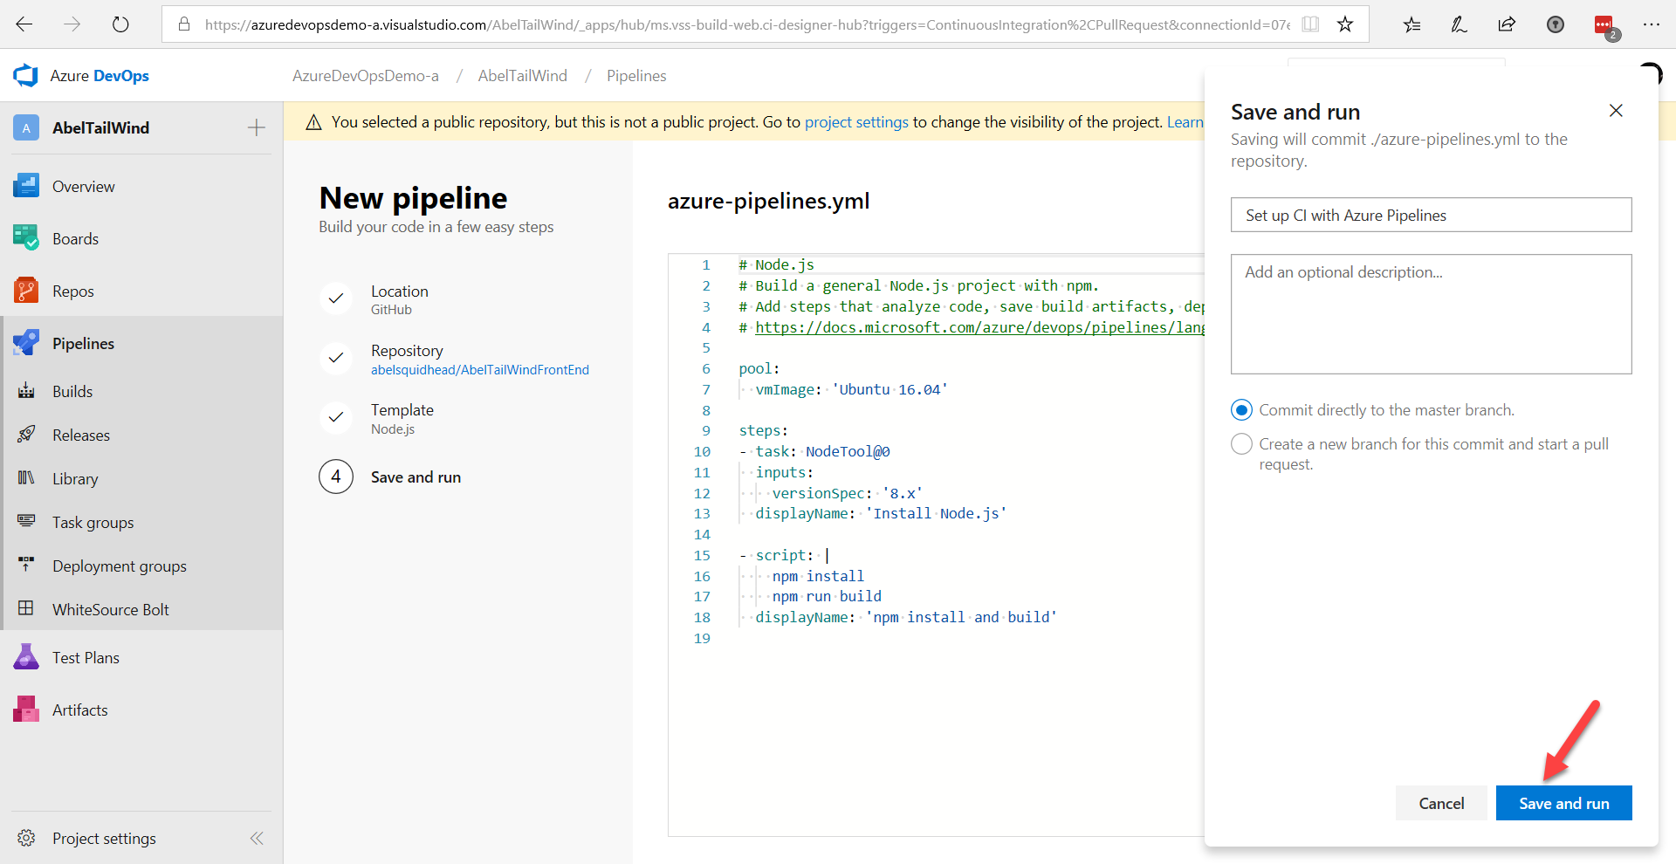This screenshot has height=864, width=1676.
Task: Open the Task groups icon
Action: 26,522
